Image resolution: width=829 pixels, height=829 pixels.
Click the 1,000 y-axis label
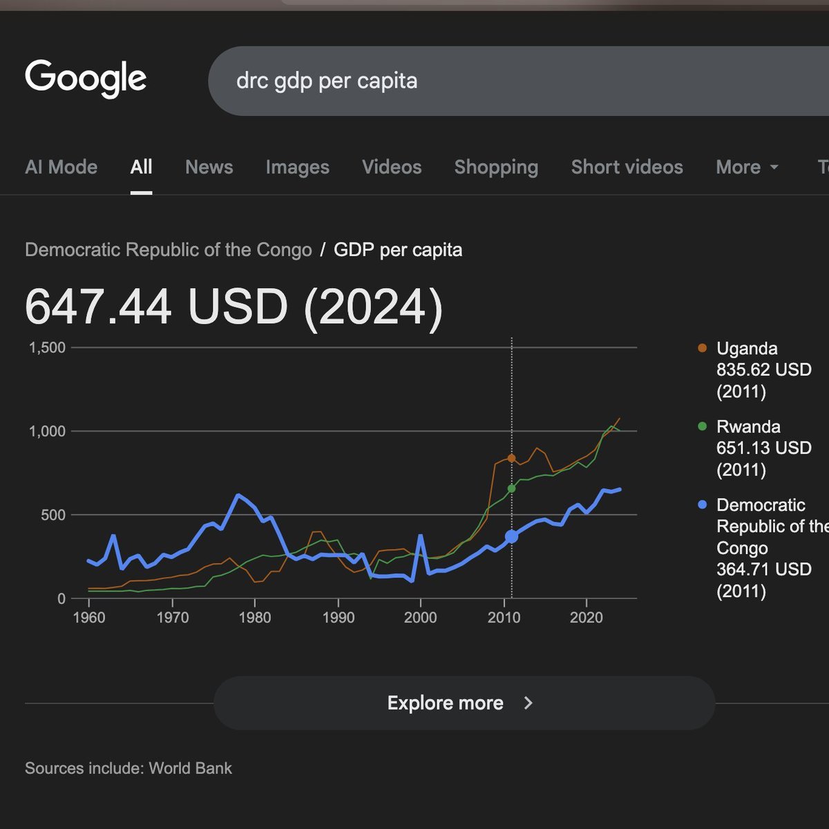(x=47, y=431)
